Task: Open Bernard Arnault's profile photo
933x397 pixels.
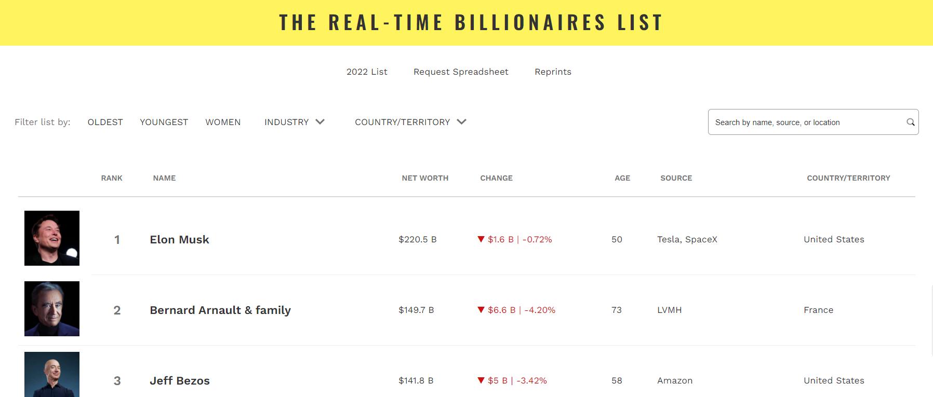Action: click(x=52, y=309)
